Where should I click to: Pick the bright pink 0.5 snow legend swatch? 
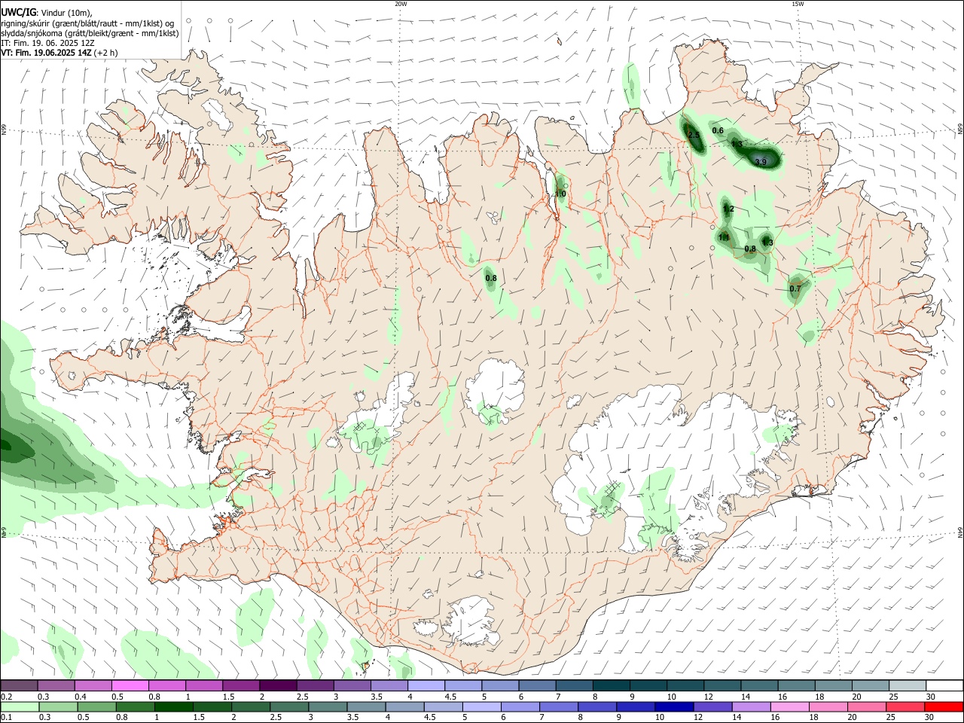tap(130, 685)
